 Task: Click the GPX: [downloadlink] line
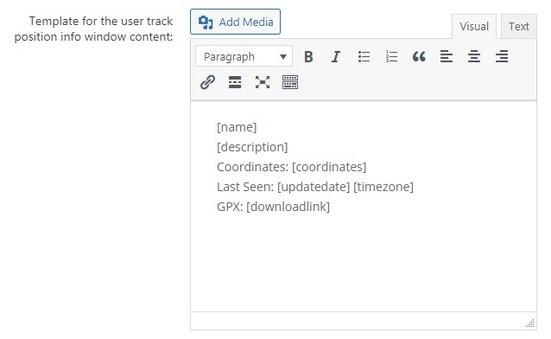point(274,207)
